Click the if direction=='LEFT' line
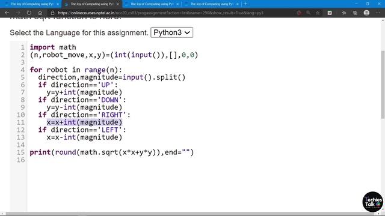385x216 pixels. (x=82, y=130)
